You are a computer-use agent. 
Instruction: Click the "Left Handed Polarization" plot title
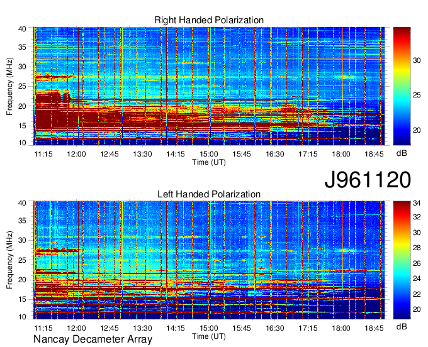pyautogui.click(x=209, y=194)
